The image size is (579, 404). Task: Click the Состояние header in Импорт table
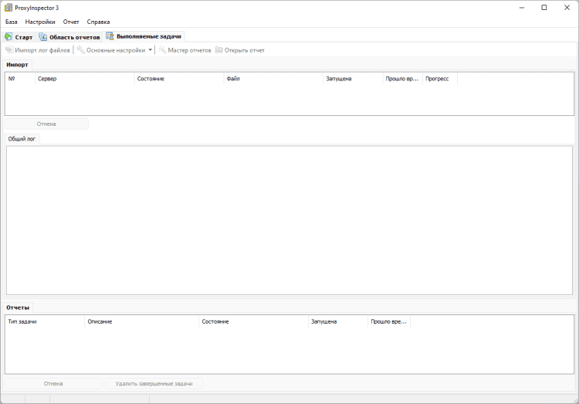pos(179,79)
